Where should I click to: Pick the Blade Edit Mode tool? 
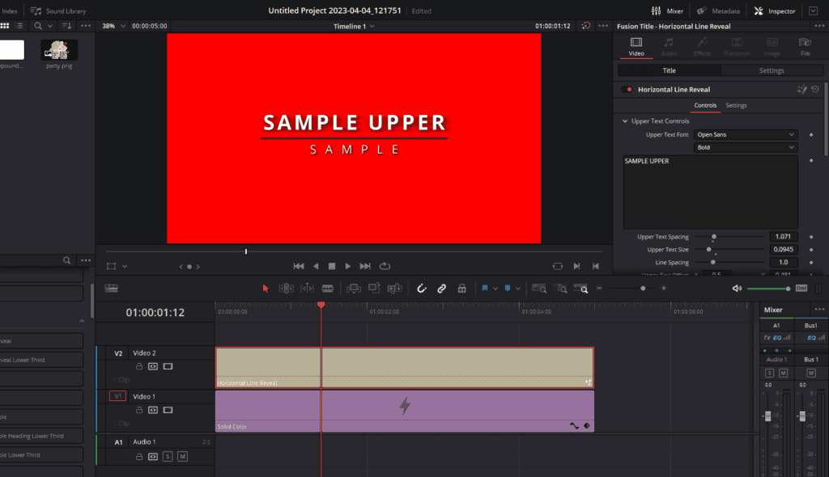(328, 289)
